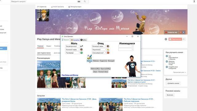Click the upload arrow icon in the page's upper corner
The width and height of the screenshot is (197, 111).
[194, 1]
